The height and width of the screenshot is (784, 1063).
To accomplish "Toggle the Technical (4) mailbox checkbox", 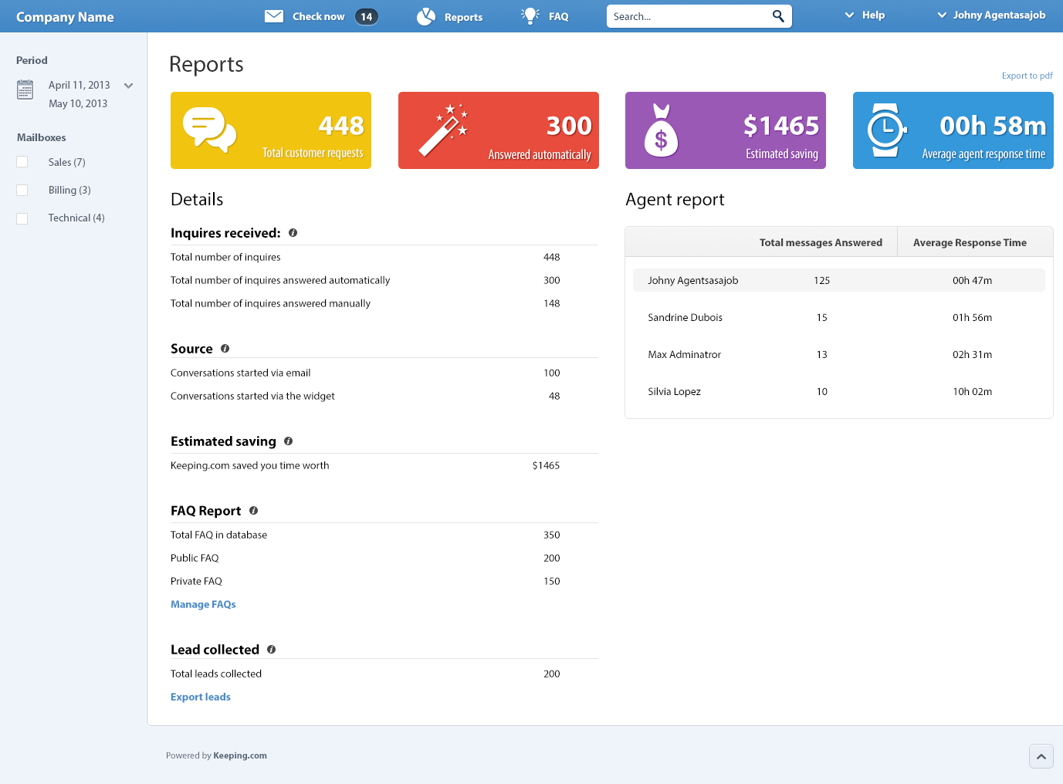I will [x=22, y=218].
